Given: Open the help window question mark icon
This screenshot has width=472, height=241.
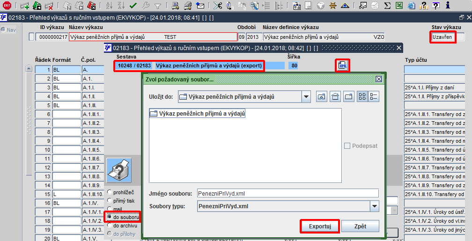Looking at the screenshot, I should click(435, 6).
